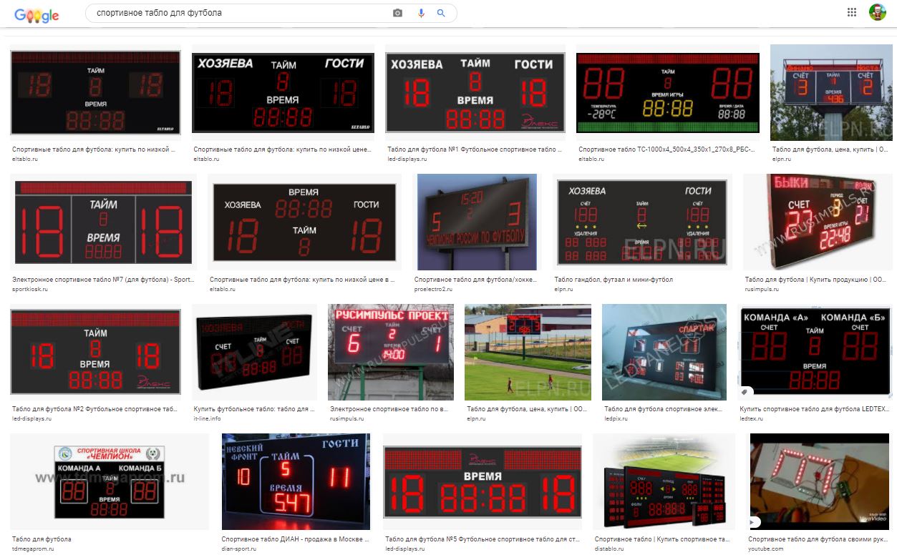Viewport: 897px width, 560px height.
Task: Open the Google apps grid
Action: coord(852,12)
